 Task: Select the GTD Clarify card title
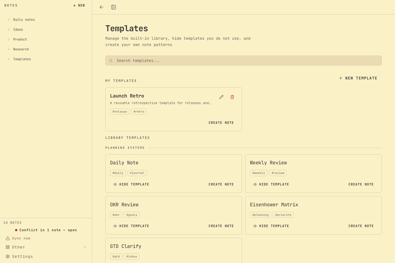[126, 246]
